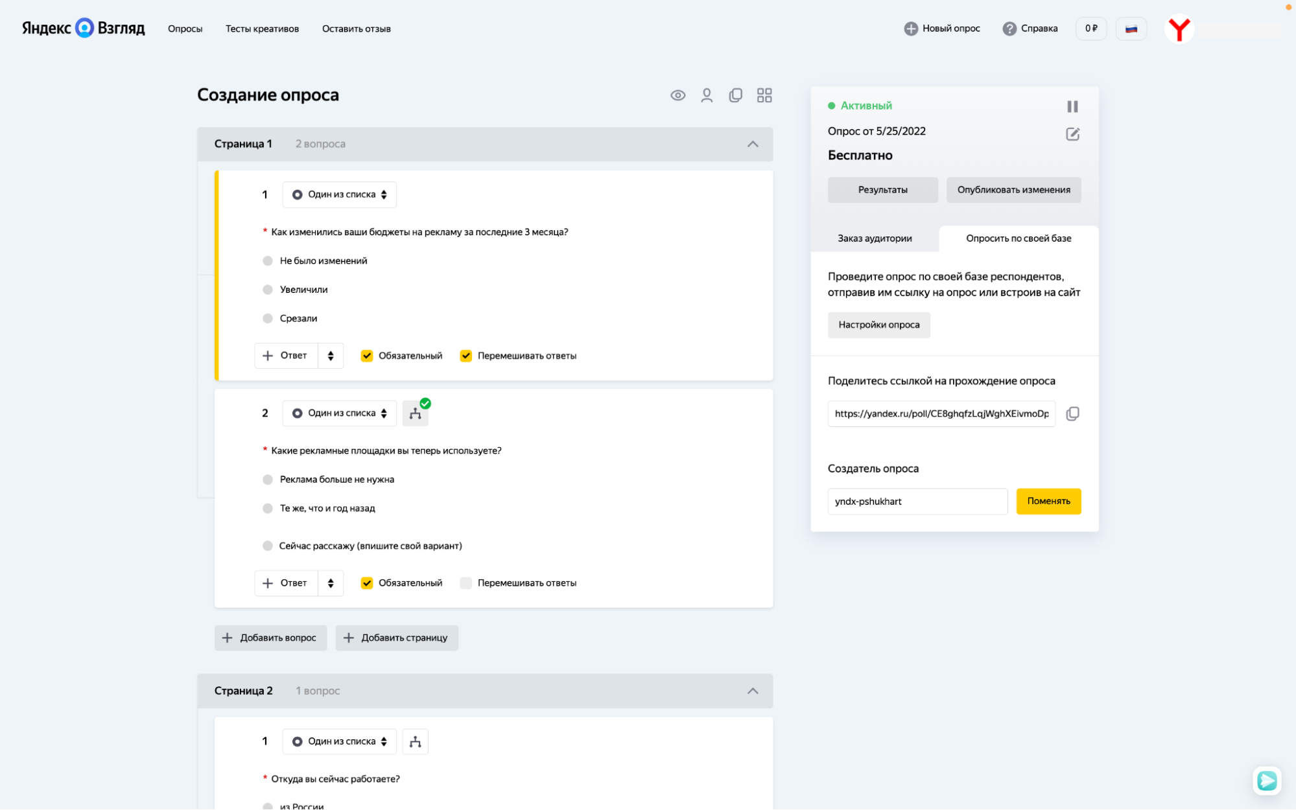Image resolution: width=1296 pixels, height=810 pixels.
Task: Disable Перемешивать ответы on question 1
Action: [466, 356]
